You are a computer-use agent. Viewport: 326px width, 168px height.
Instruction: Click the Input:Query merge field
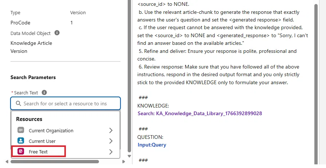pos(152,145)
